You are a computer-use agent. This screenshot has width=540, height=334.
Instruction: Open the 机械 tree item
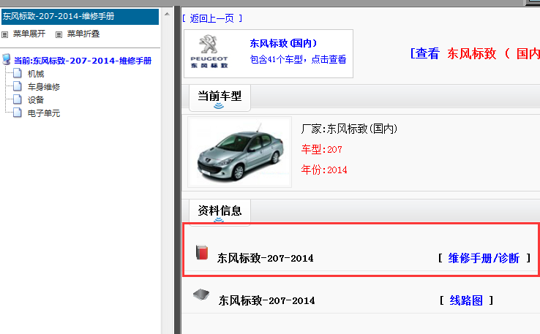(36, 74)
